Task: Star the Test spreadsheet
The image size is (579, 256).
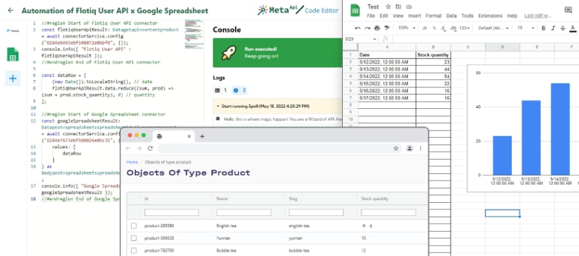Action: [x=388, y=7]
